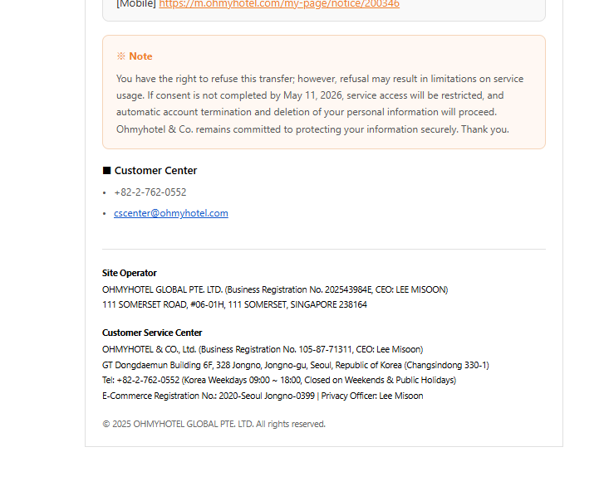Open the mobile notice link m.ohmyhotel.com
This screenshot has height=486, width=604.
(x=279, y=4)
